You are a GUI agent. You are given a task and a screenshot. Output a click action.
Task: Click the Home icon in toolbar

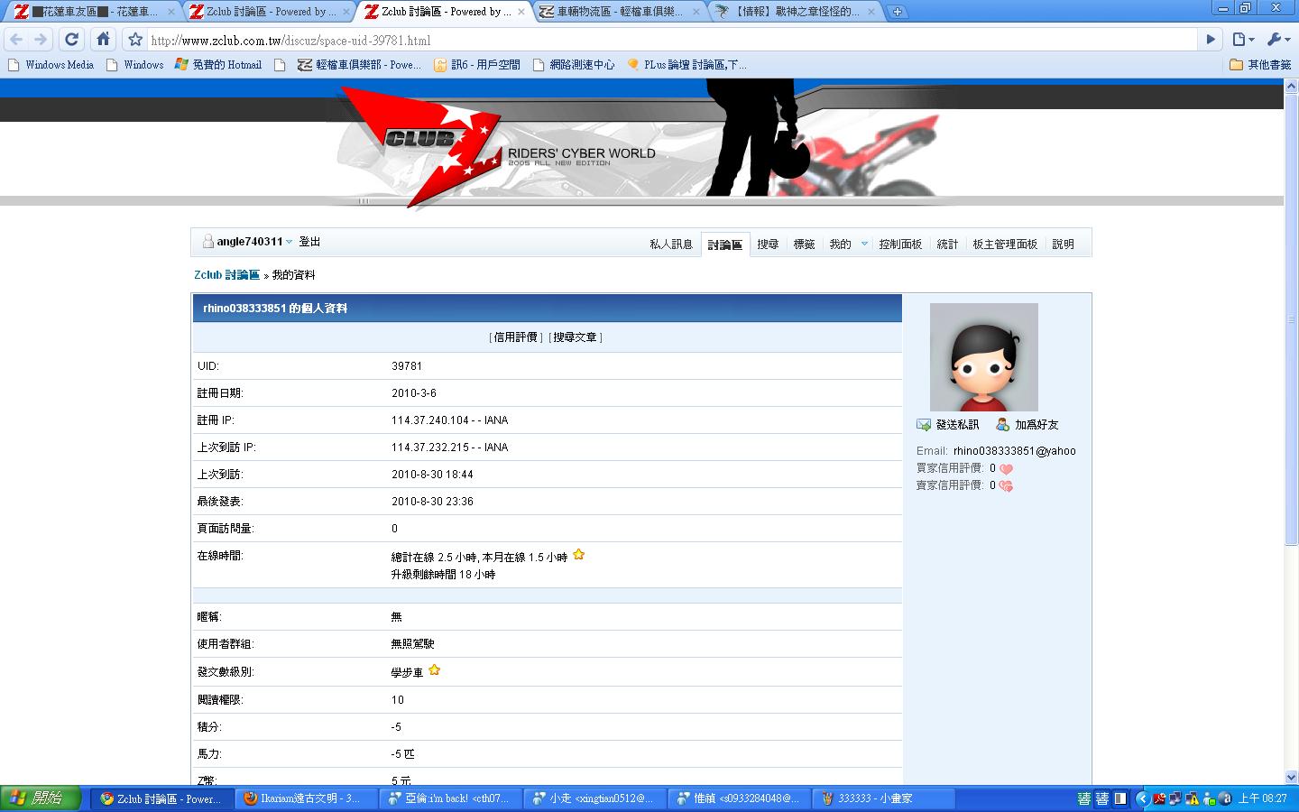click(x=104, y=39)
